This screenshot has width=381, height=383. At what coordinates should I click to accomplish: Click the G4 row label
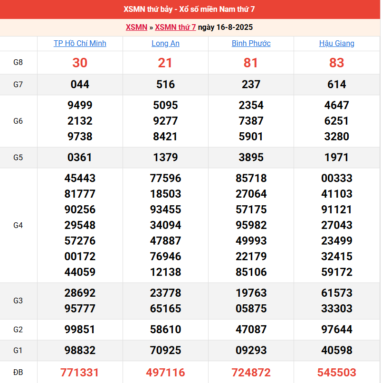pos(18,225)
